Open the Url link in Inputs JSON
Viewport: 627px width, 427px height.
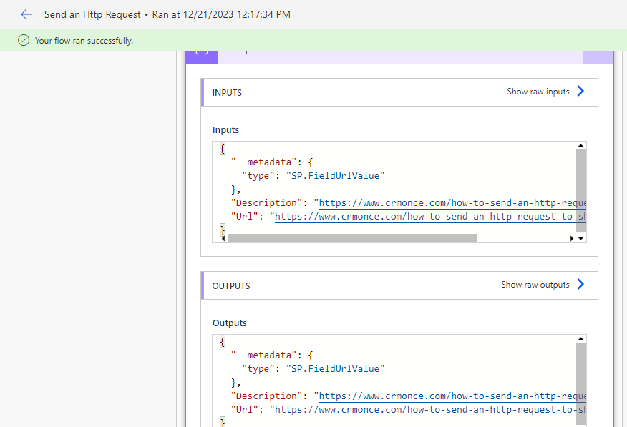430,217
